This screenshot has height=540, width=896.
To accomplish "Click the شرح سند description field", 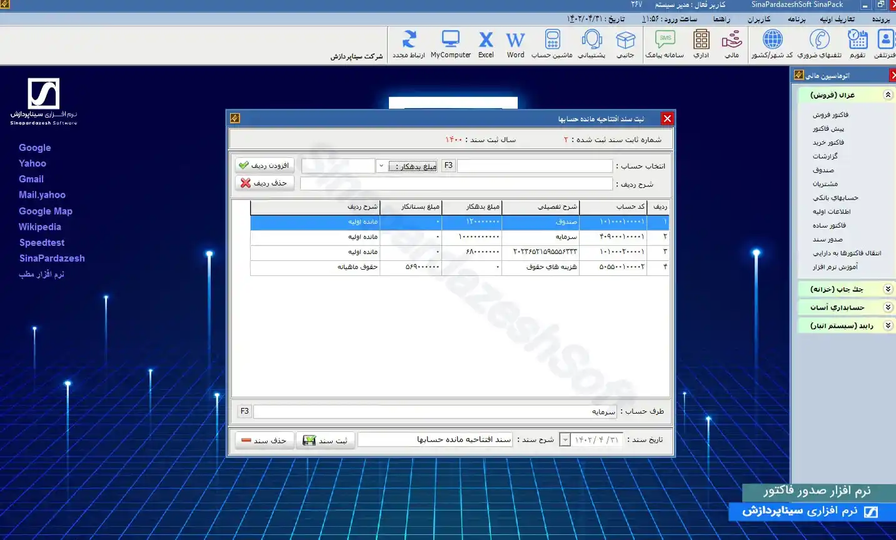I will pos(435,439).
